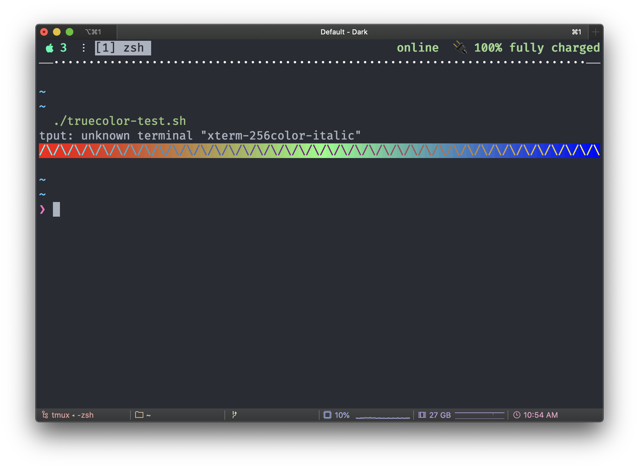Screen dimensions: 639x469
Task: Click the last-window arrow next to tmux label
Action: click(74, 415)
